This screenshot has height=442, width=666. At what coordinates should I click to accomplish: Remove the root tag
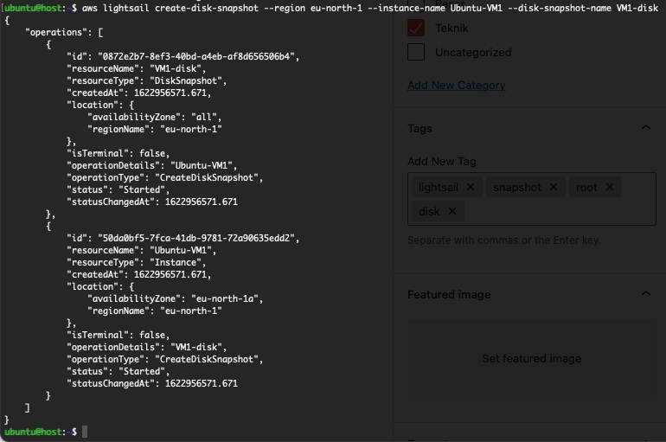[610, 187]
